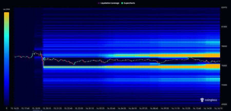
Task: Click the 15, 18:55 time label
Action: [x=36, y=108]
